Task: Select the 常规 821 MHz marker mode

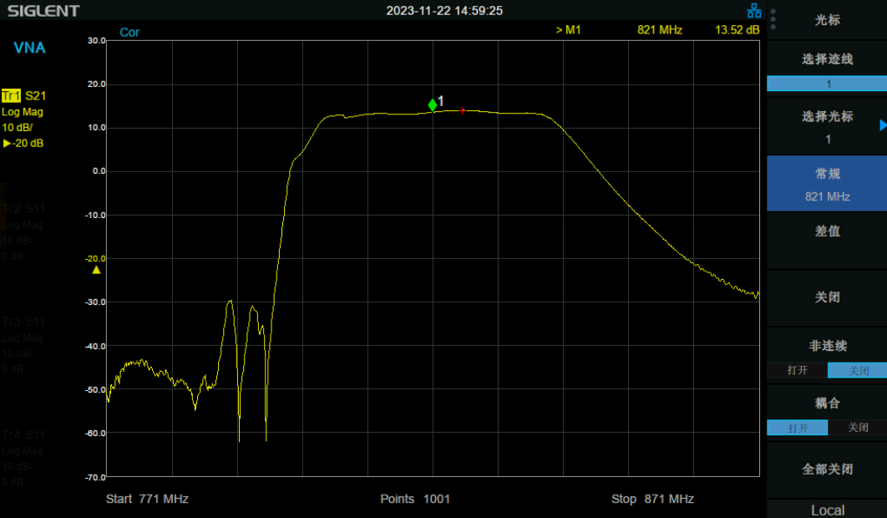Action: point(827,185)
